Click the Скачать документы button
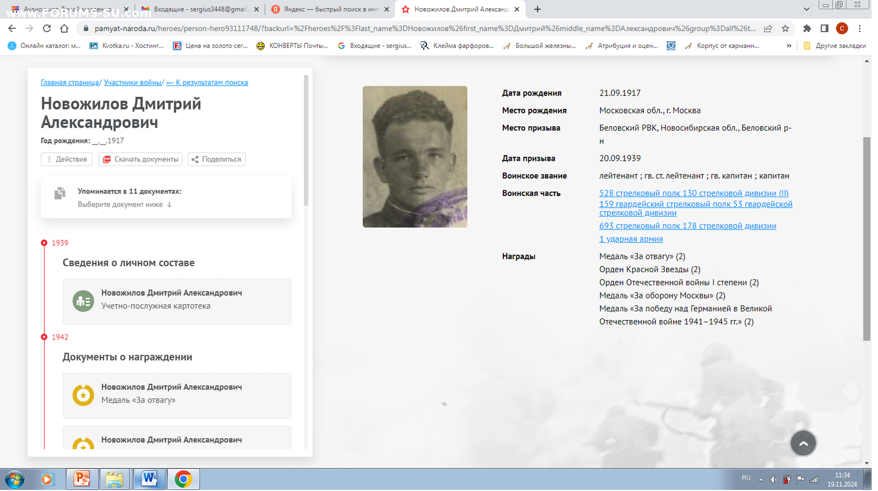 click(x=141, y=160)
